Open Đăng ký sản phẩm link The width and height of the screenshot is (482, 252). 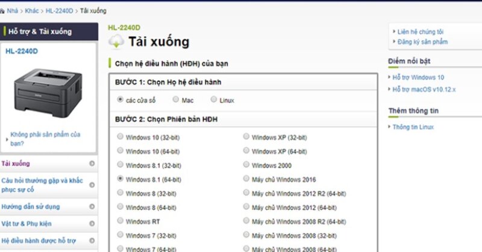pos(422,42)
